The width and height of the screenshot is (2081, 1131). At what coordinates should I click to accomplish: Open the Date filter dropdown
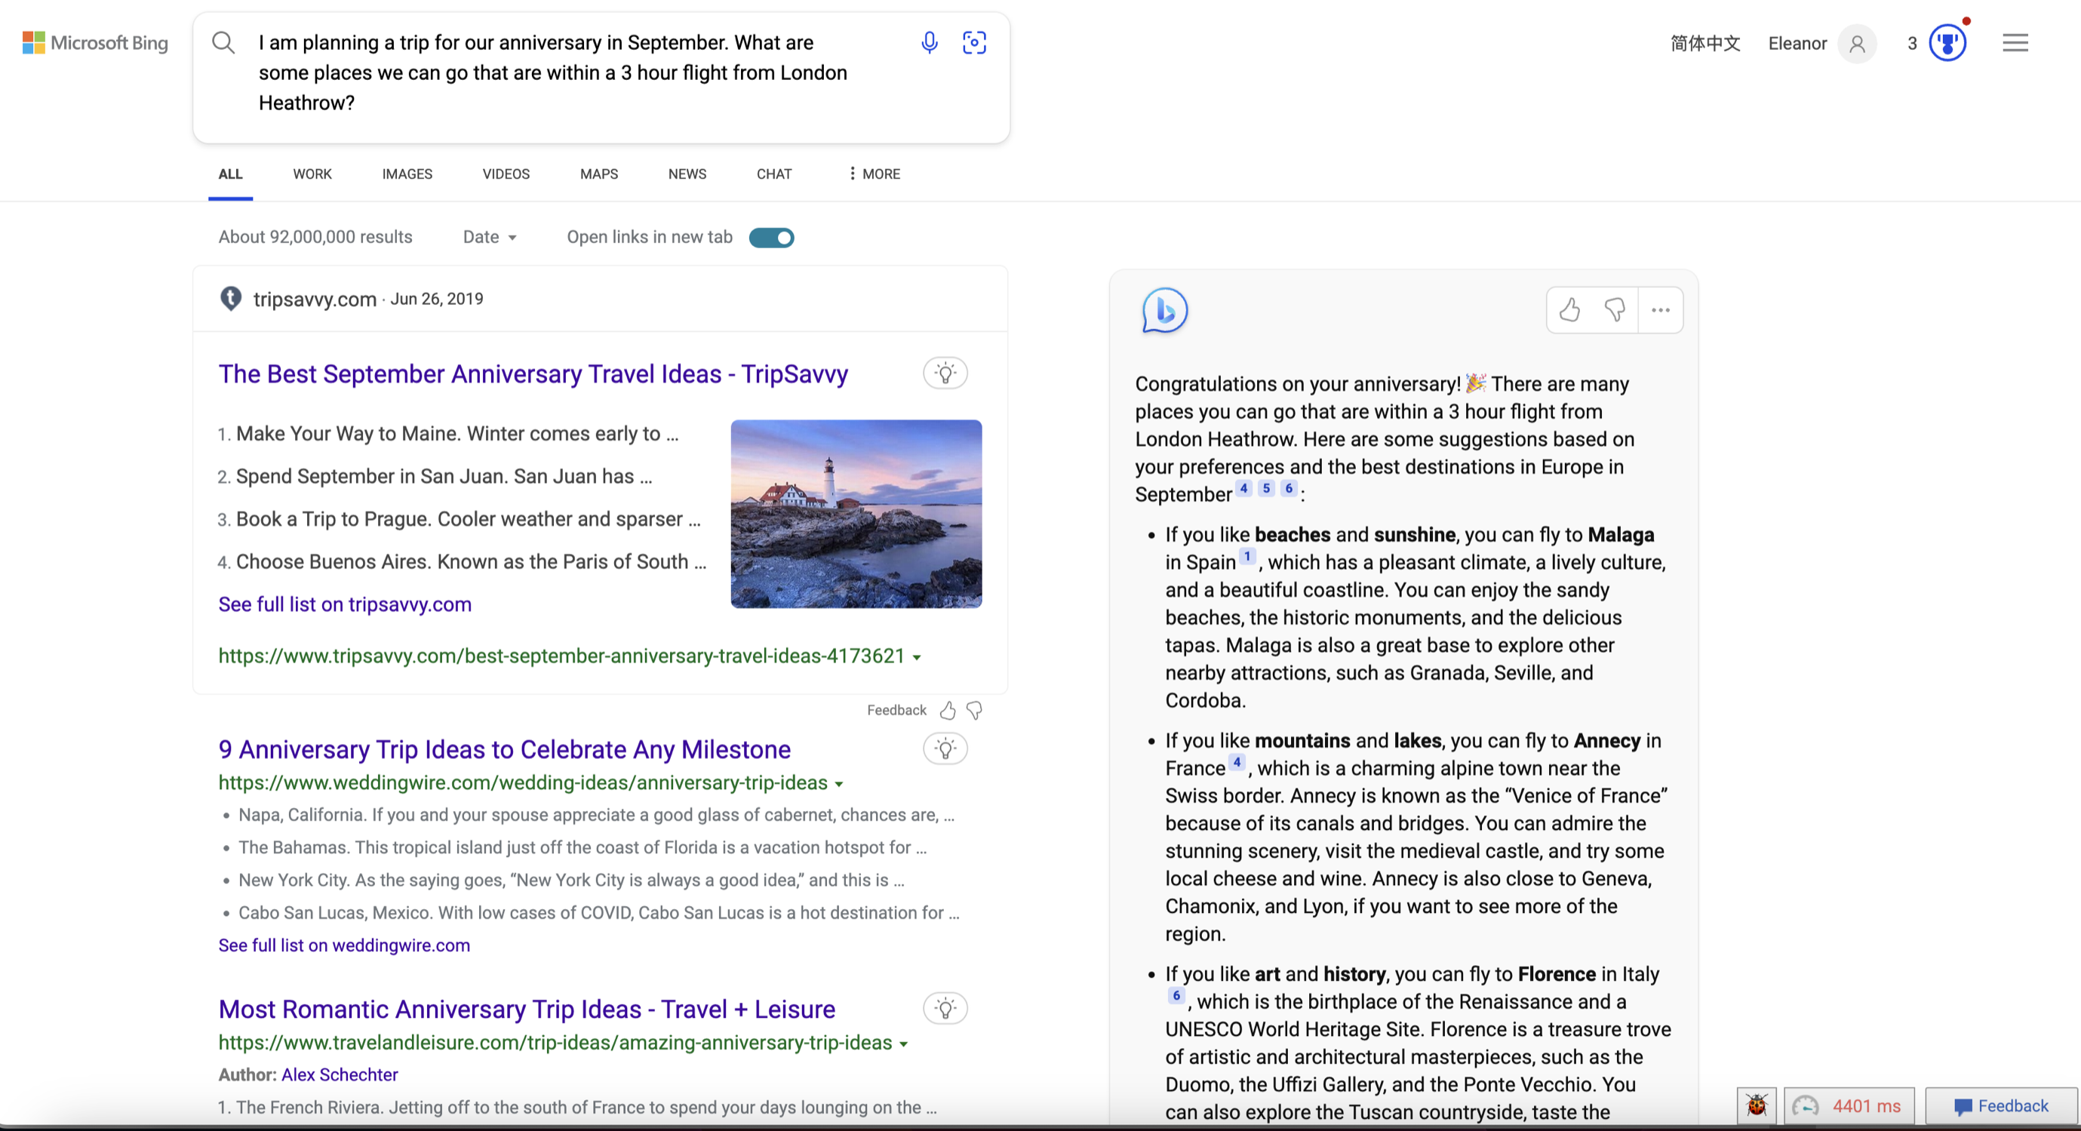tap(490, 237)
